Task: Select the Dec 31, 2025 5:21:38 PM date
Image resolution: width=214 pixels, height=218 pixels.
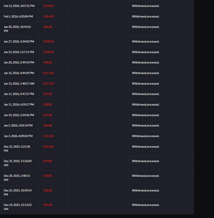Action: [x=17, y=148]
